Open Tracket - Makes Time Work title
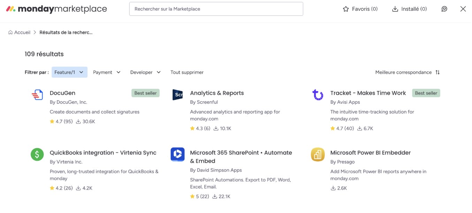Screen dimensions: 472x213 point(368,93)
